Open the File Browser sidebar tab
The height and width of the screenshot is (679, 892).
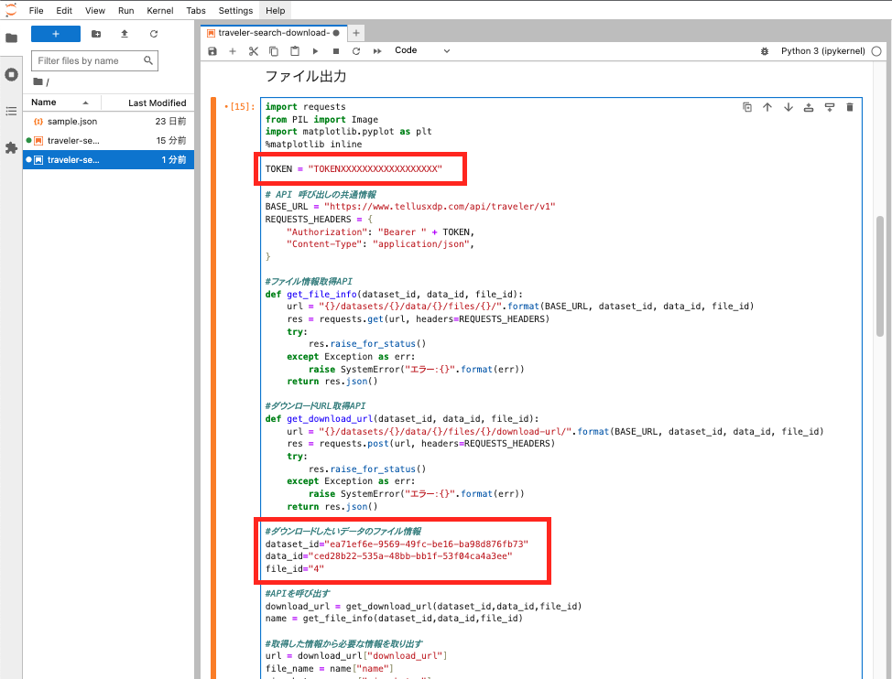click(x=11, y=38)
